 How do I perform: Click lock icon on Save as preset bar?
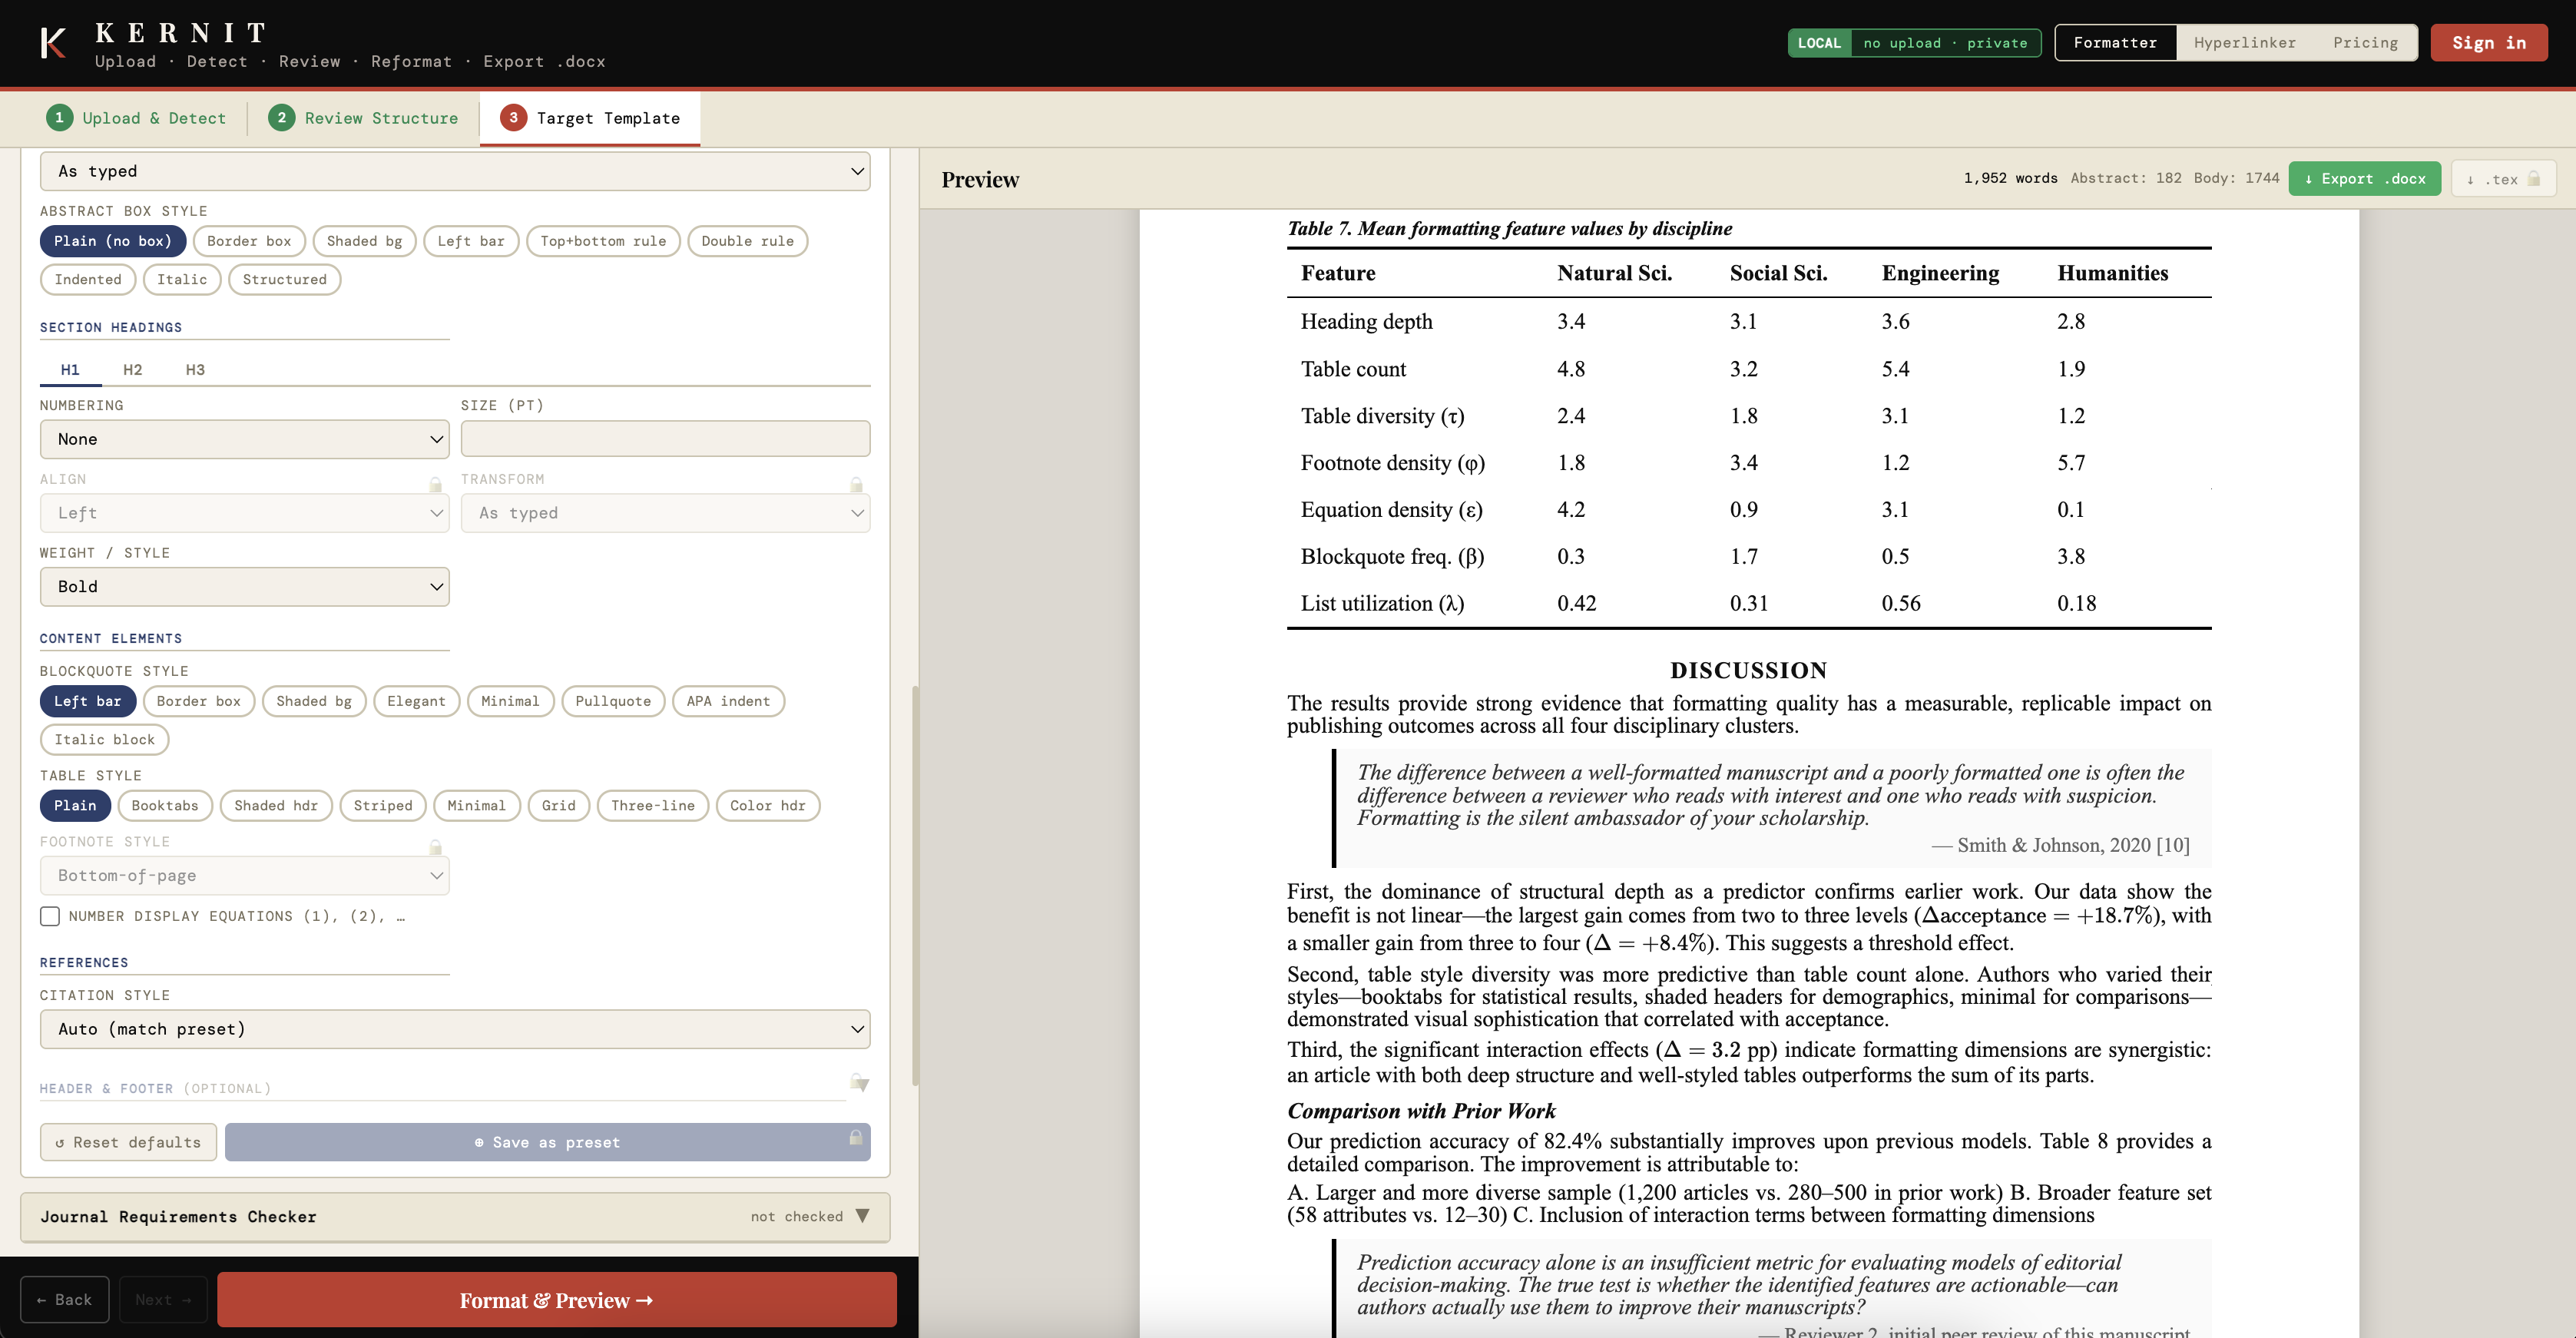856,1138
